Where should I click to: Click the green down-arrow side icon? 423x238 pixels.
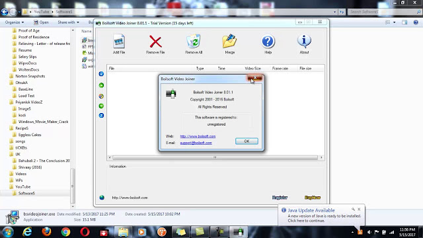click(x=101, y=106)
